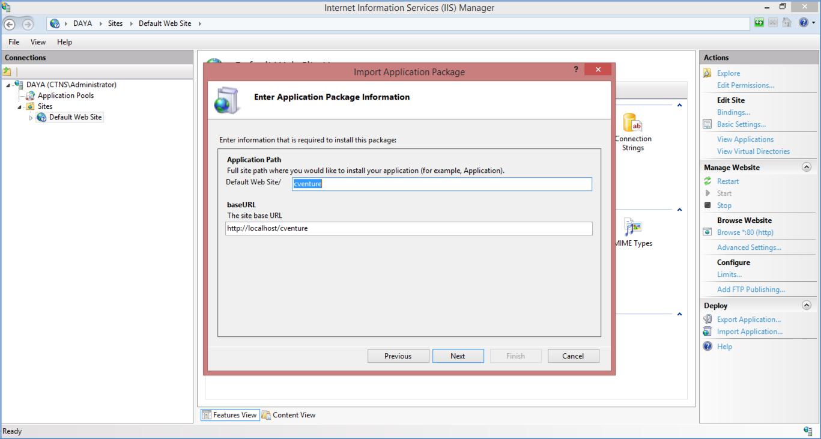Click the baseURL input field

[x=409, y=228]
